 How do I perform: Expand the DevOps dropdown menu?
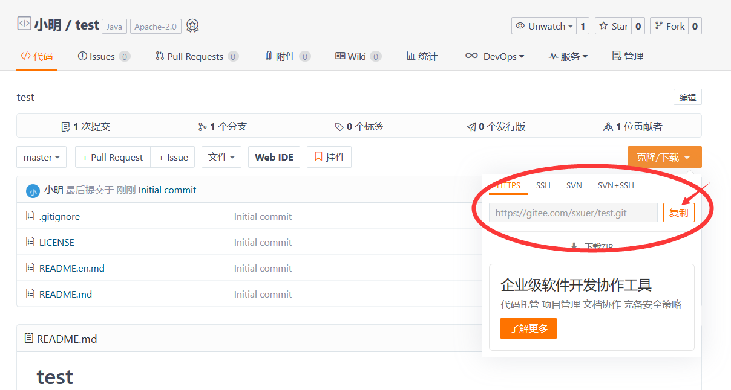494,56
